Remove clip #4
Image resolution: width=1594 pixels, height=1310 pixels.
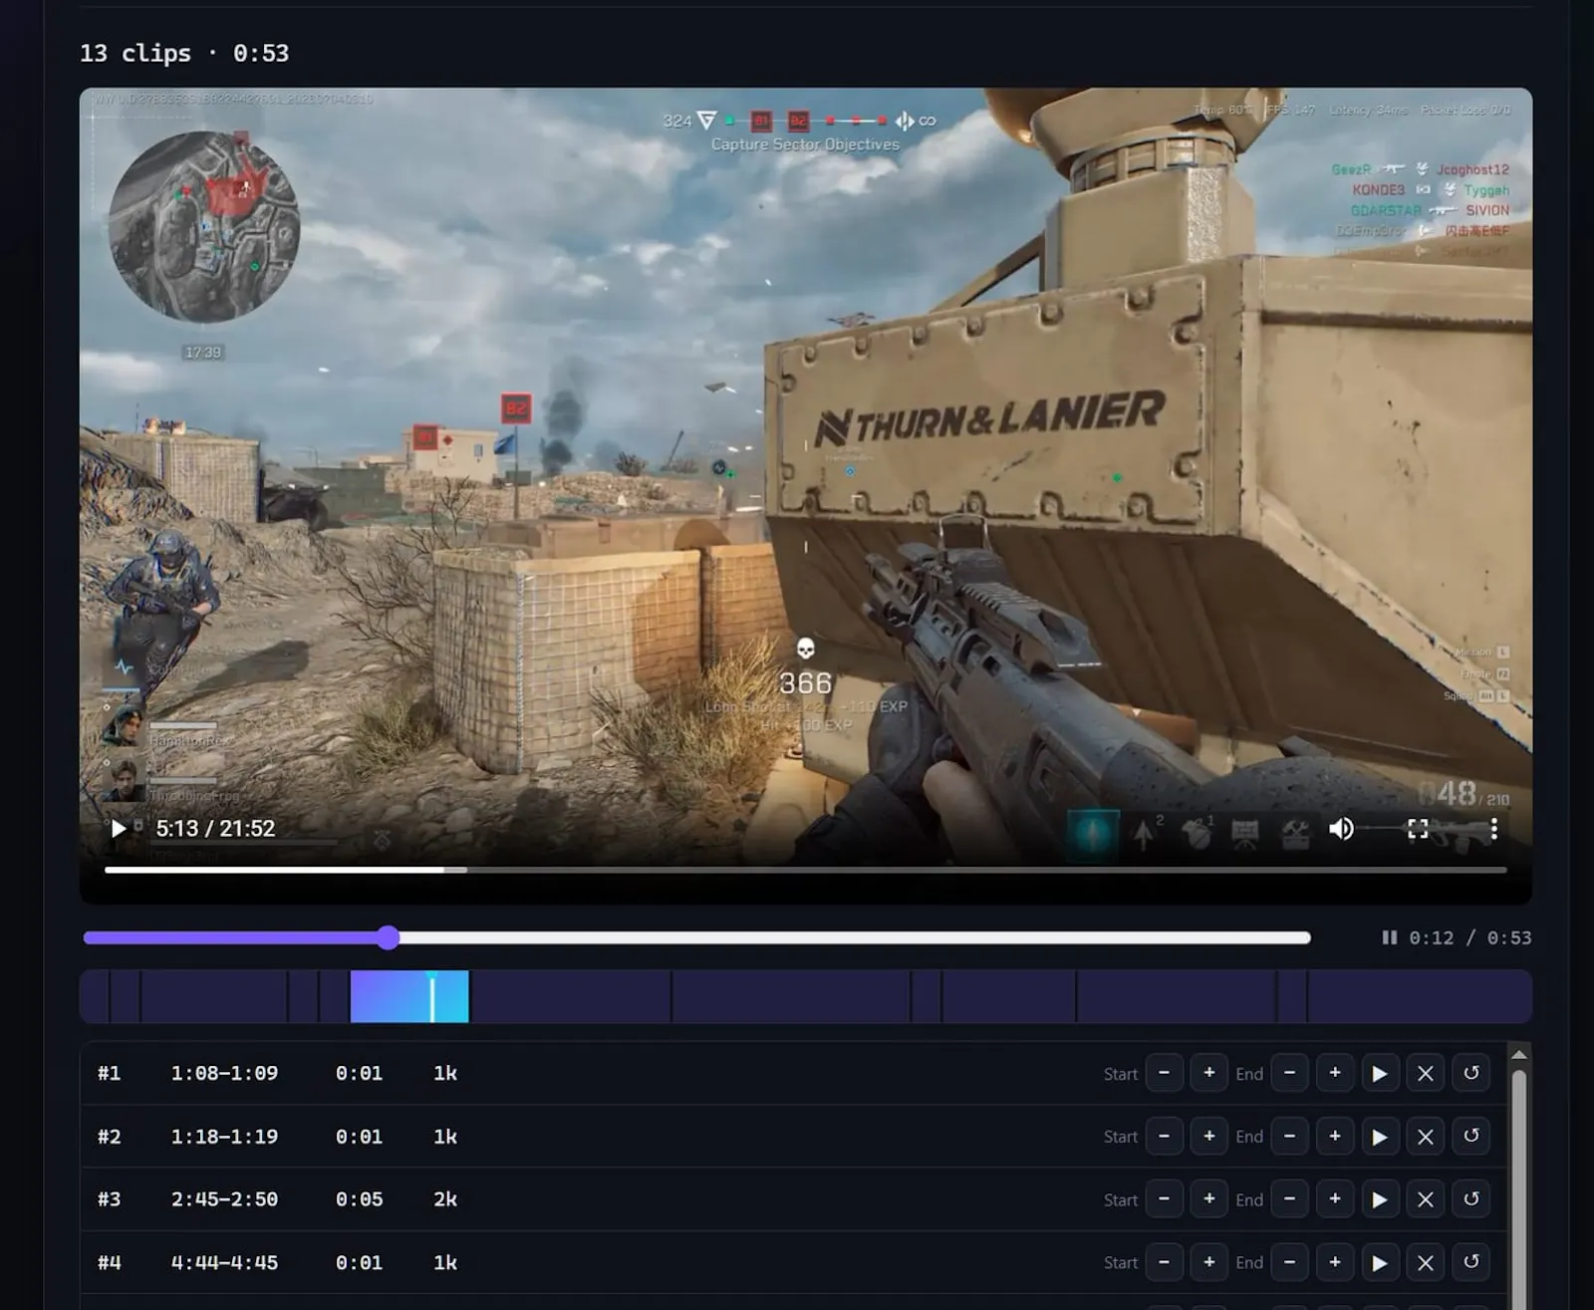(1426, 1262)
